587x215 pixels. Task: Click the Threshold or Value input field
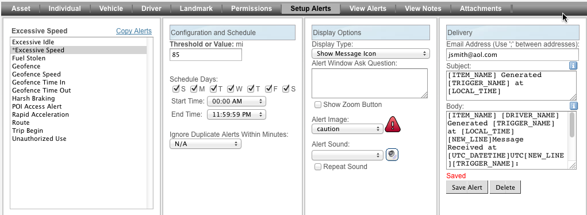point(205,55)
